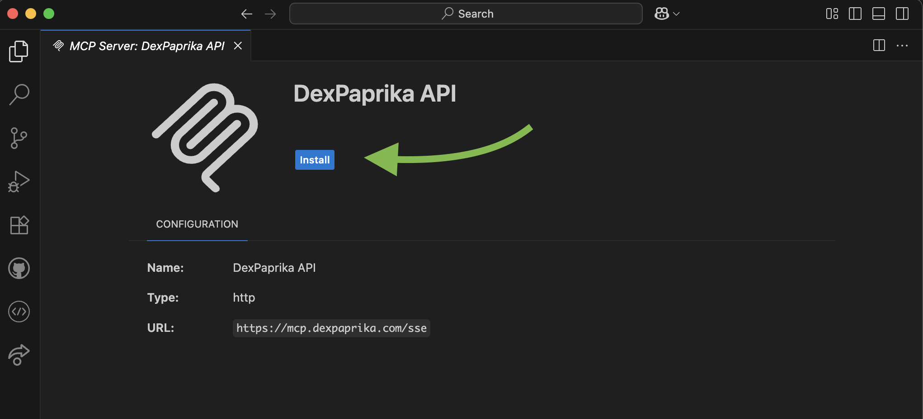923x419 pixels.
Task: Open the Extensions view
Action: pyautogui.click(x=19, y=224)
